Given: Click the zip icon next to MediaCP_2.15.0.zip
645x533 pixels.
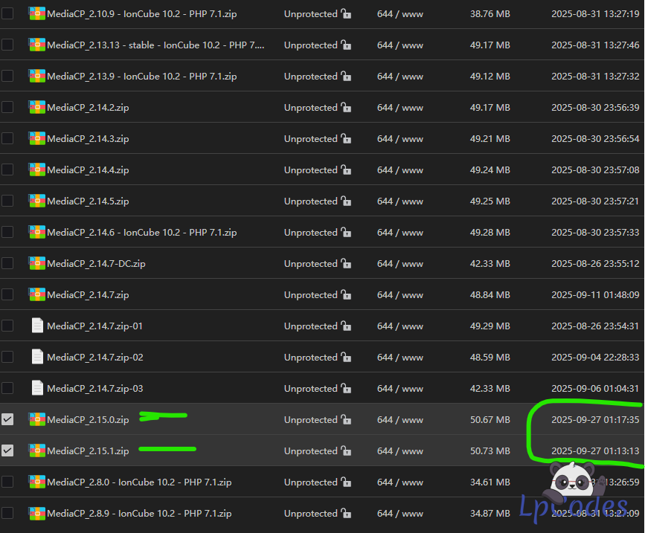Looking at the screenshot, I should (x=36, y=419).
